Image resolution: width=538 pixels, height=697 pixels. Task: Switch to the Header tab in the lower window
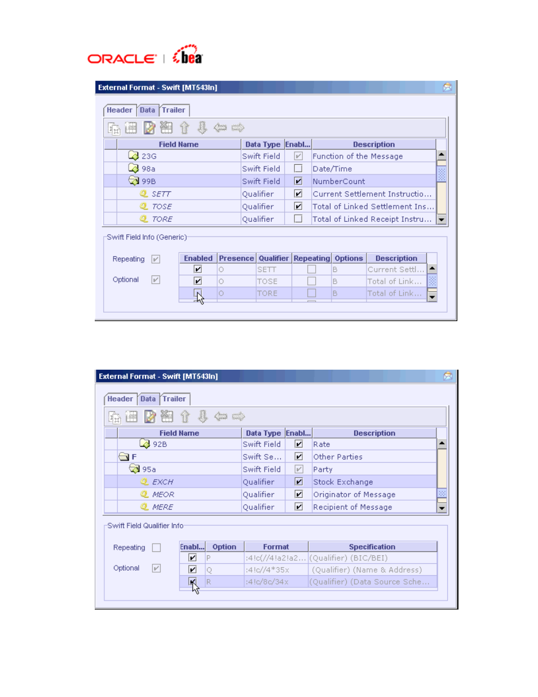pos(120,399)
